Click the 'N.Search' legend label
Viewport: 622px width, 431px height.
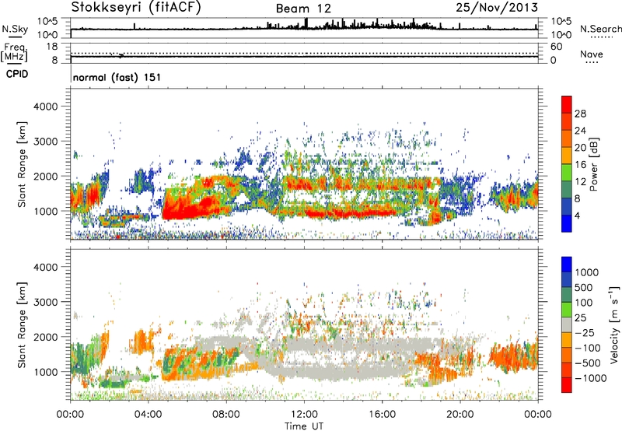pyautogui.click(x=600, y=29)
